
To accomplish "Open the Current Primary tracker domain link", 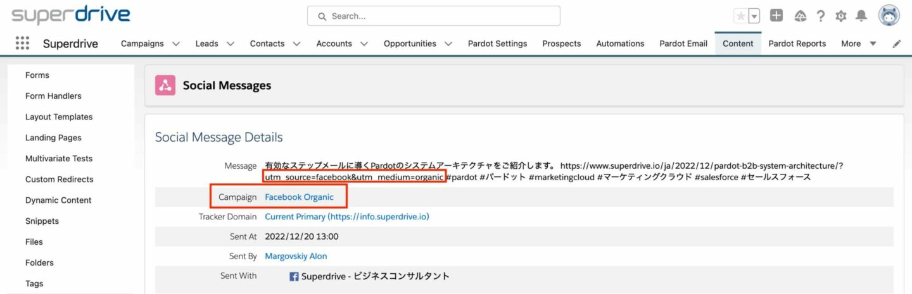I will pos(347,217).
